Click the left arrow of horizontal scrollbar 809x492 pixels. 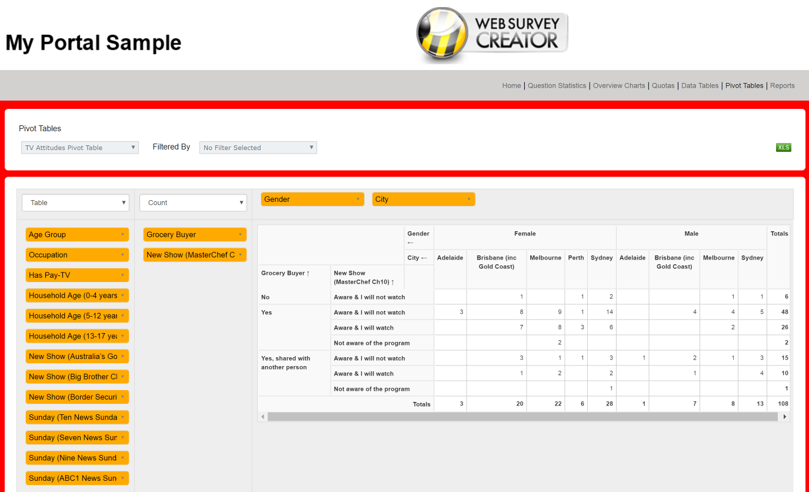coord(262,417)
